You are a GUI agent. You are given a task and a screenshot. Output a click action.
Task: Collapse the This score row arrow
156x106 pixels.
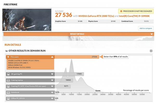52,57
